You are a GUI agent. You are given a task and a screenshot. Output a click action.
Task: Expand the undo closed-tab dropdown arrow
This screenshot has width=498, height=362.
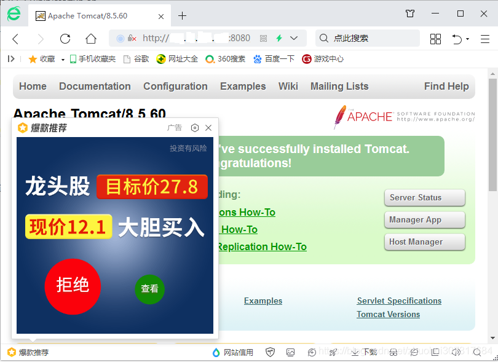467,39
